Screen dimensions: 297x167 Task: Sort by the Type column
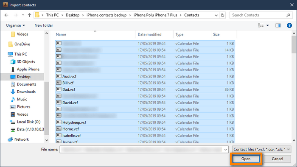(x=192, y=34)
